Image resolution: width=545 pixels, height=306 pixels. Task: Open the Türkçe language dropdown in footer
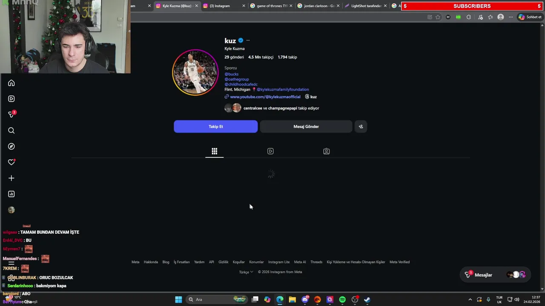tap(246, 272)
